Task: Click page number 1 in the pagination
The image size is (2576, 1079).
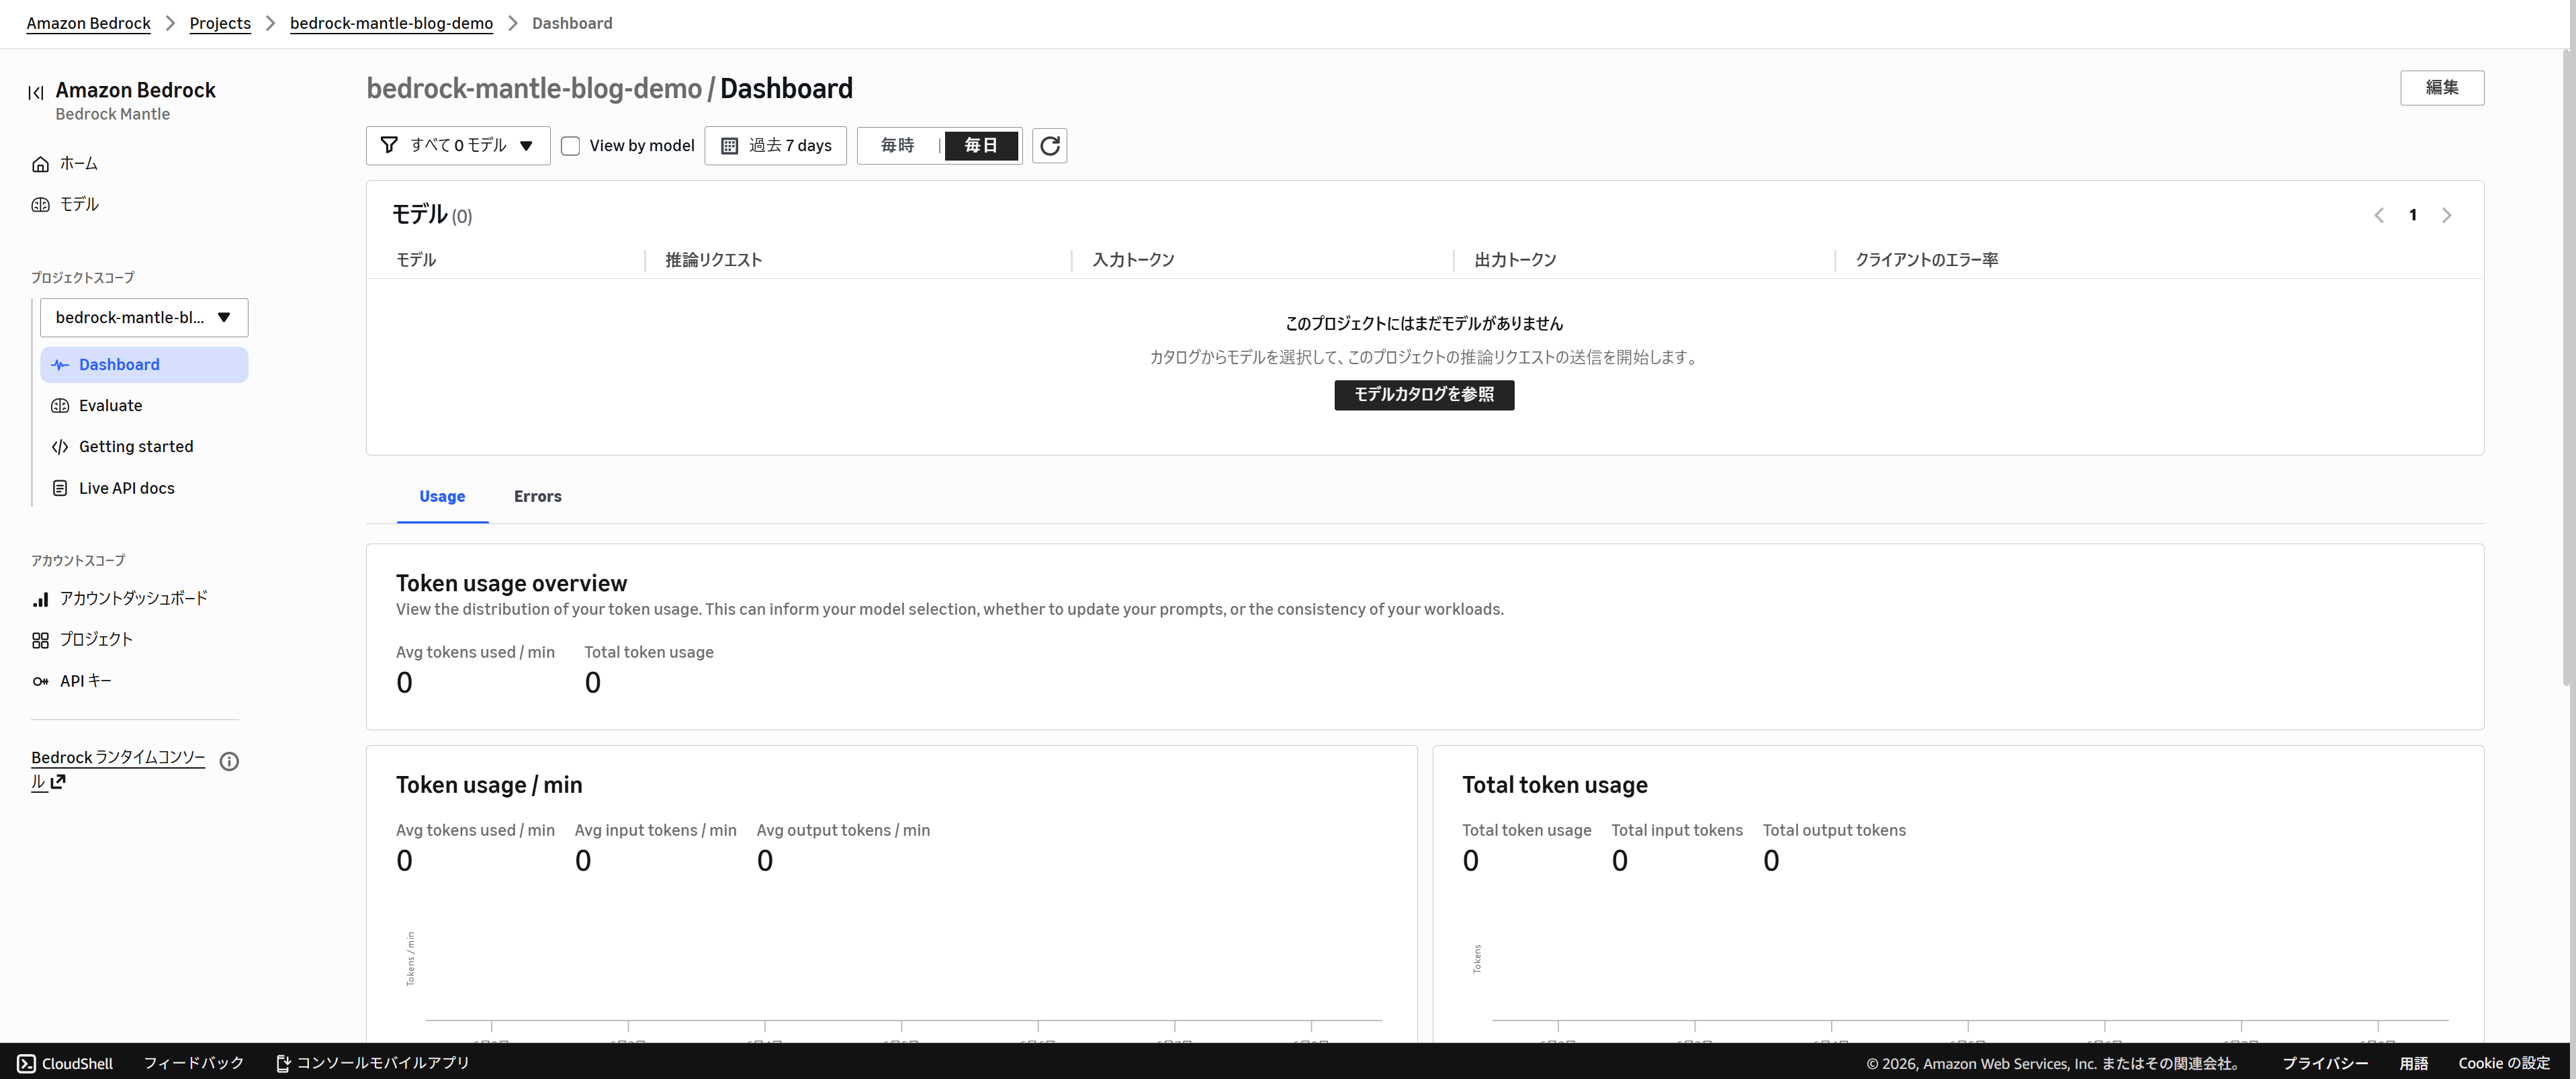Action: pos(2413,215)
